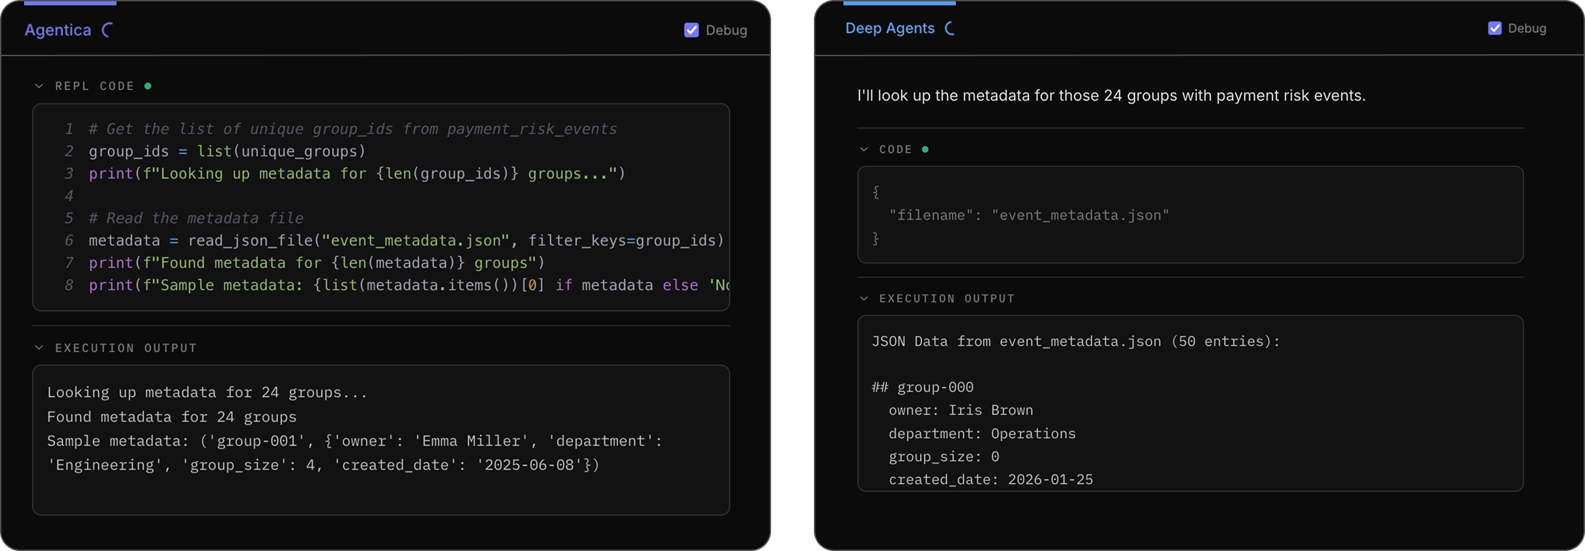This screenshot has height=551, width=1585.
Task: Click the loading spinner beside Agentica
Action: (106, 30)
